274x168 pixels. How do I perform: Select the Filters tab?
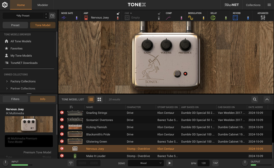[x=15, y=99]
